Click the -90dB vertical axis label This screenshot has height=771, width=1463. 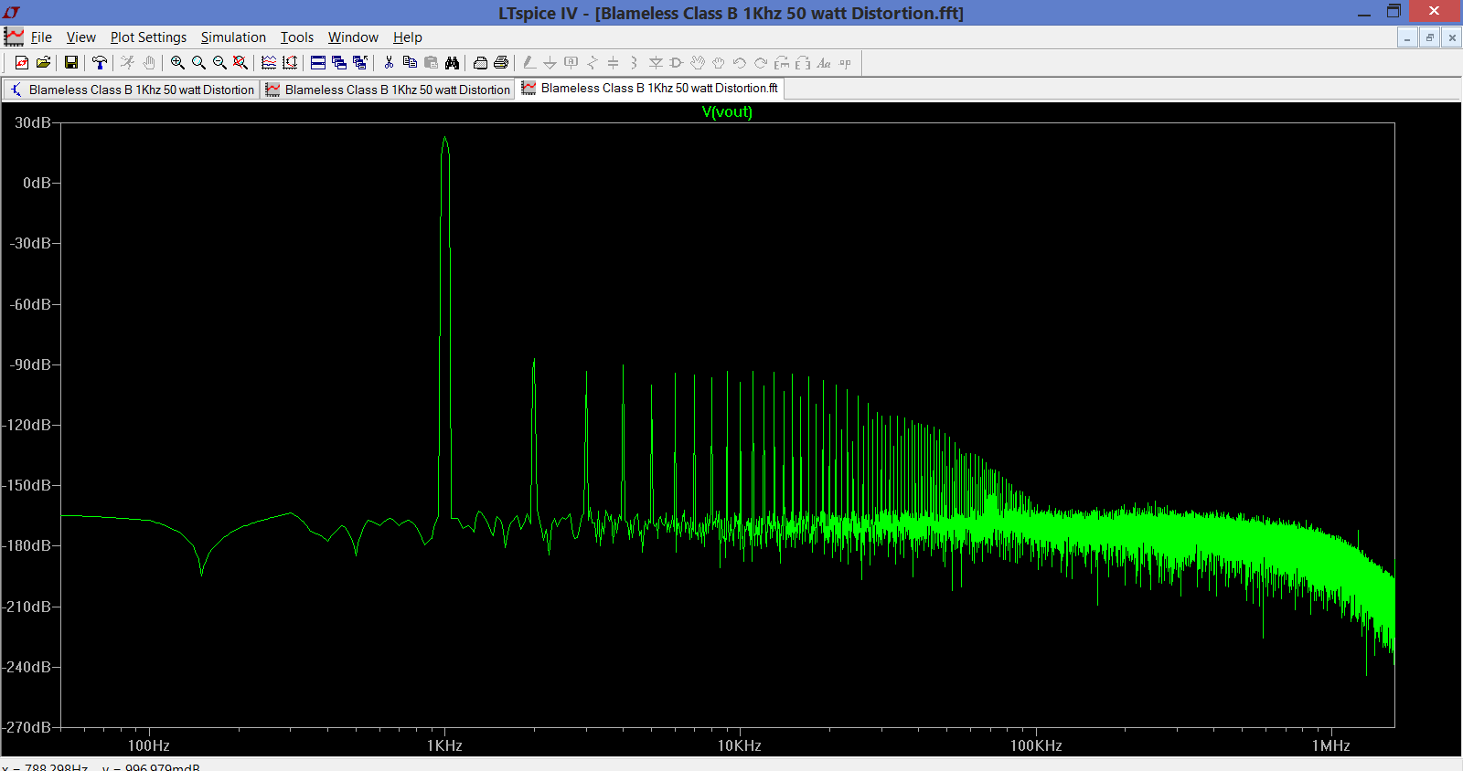[31, 364]
